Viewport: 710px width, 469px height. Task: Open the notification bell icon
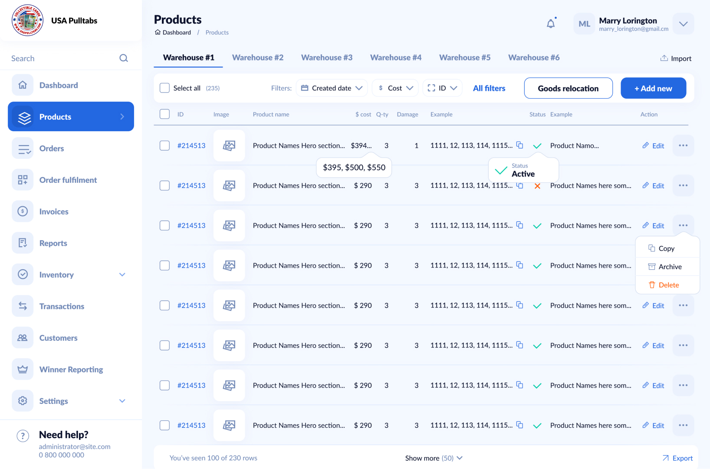pyautogui.click(x=551, y=23)
